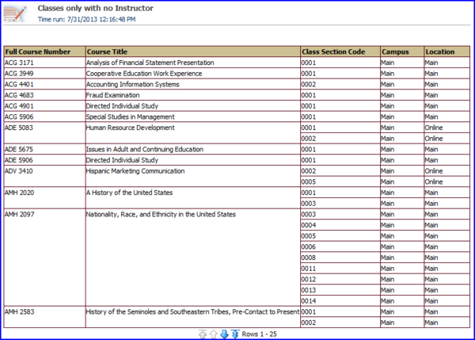This screenshot has height=340, width=475.
Task: Click the Class Section Code column header
Action: tap(340, 52)
